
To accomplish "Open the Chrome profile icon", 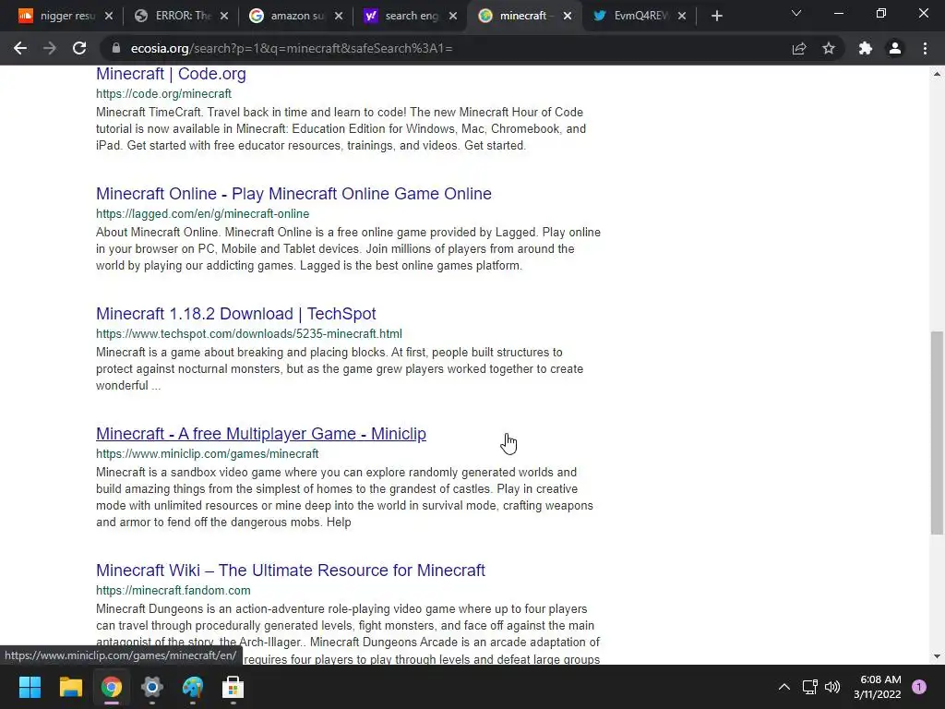I will click(895, 48).
